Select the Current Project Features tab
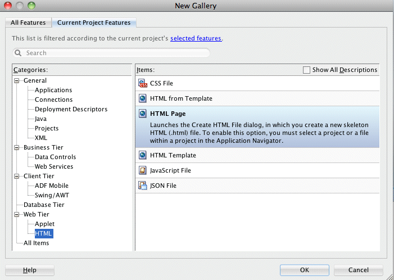The height and width of the screenshot is (280, 394). click(93, 23)
